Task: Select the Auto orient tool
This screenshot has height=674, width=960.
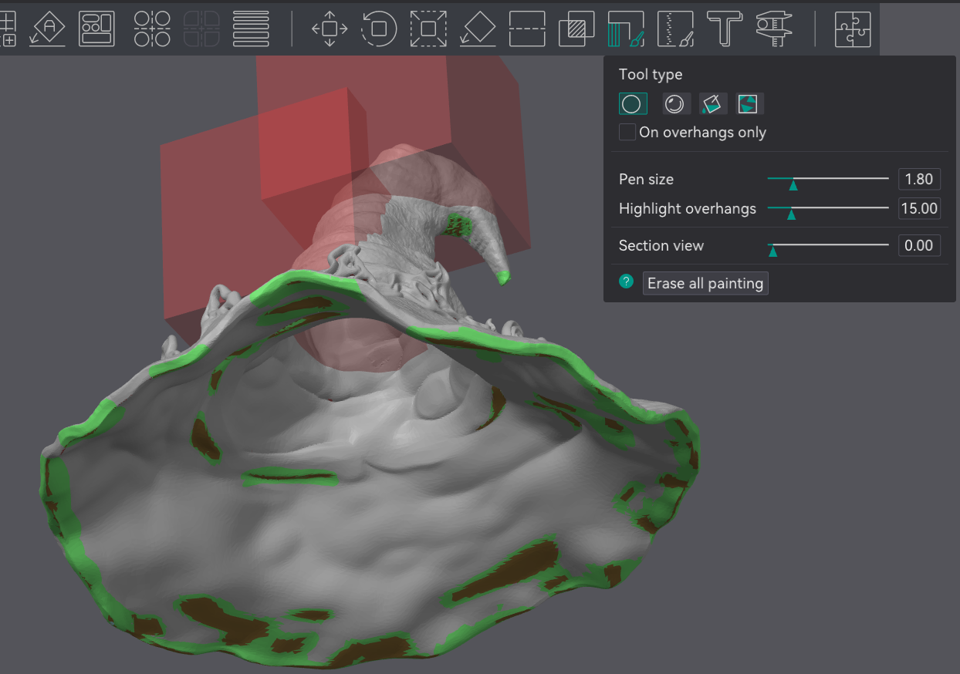Action: (47, 29)
